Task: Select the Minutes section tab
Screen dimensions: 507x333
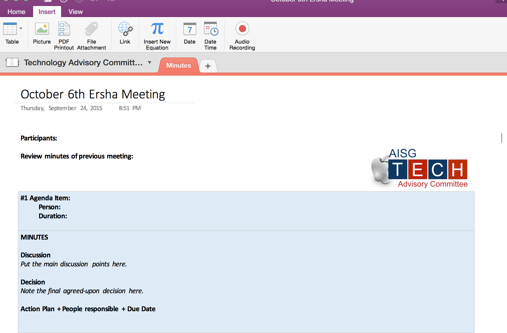Action: click(x=179, y=65)
